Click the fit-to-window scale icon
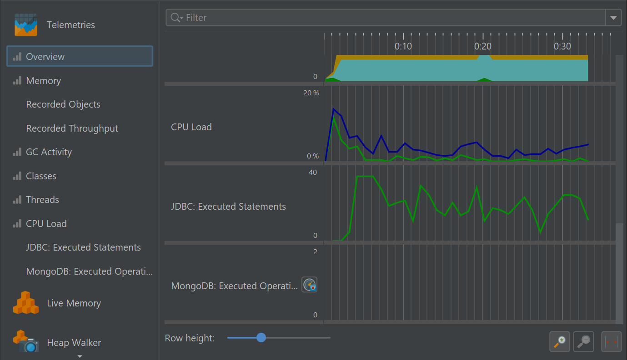This screenshot has height=360, width=627. pos(611,341)
